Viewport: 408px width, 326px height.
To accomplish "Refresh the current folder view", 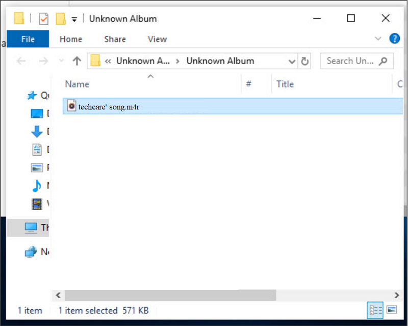I will tap(305, 61).
